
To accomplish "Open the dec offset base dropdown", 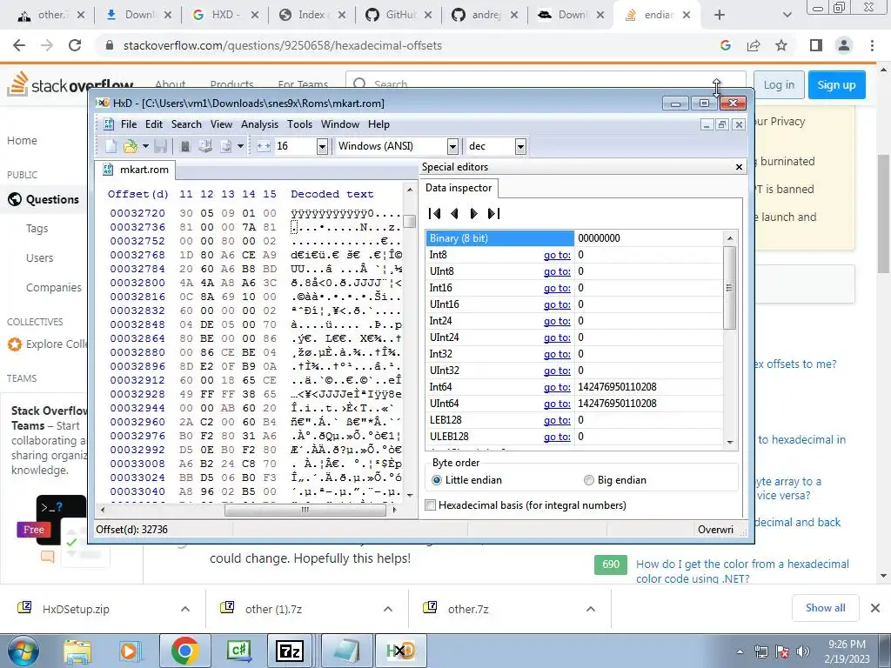I will tap(520, 146).
